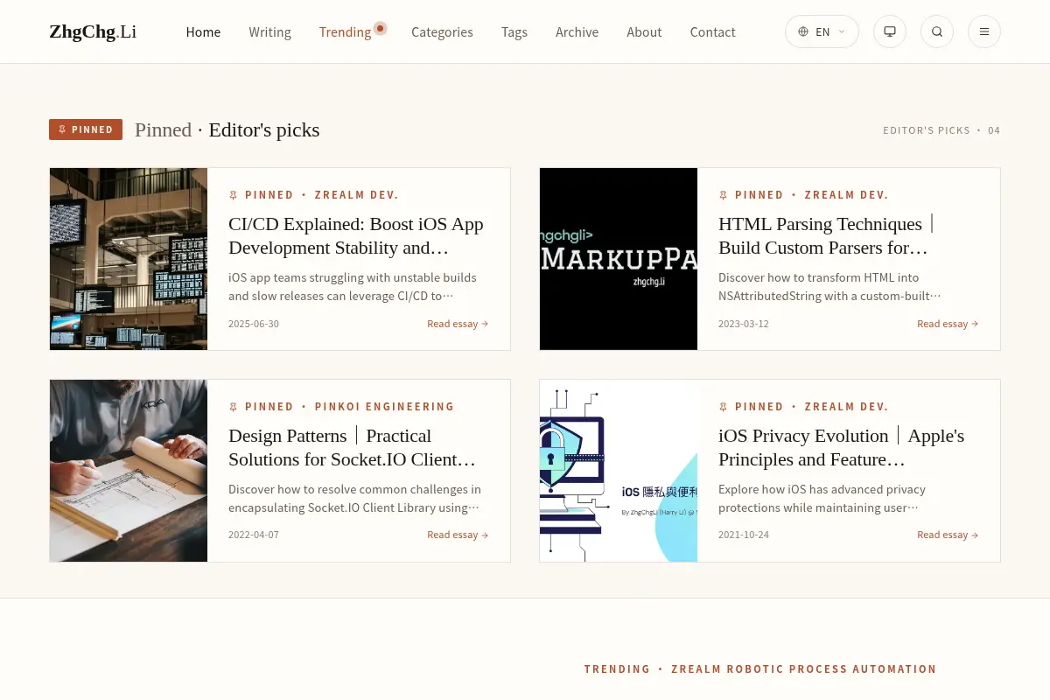1050x700 pixels.
Task: Click the red Pinned badge
Action: pyautogui.click(x=86, y=129)
